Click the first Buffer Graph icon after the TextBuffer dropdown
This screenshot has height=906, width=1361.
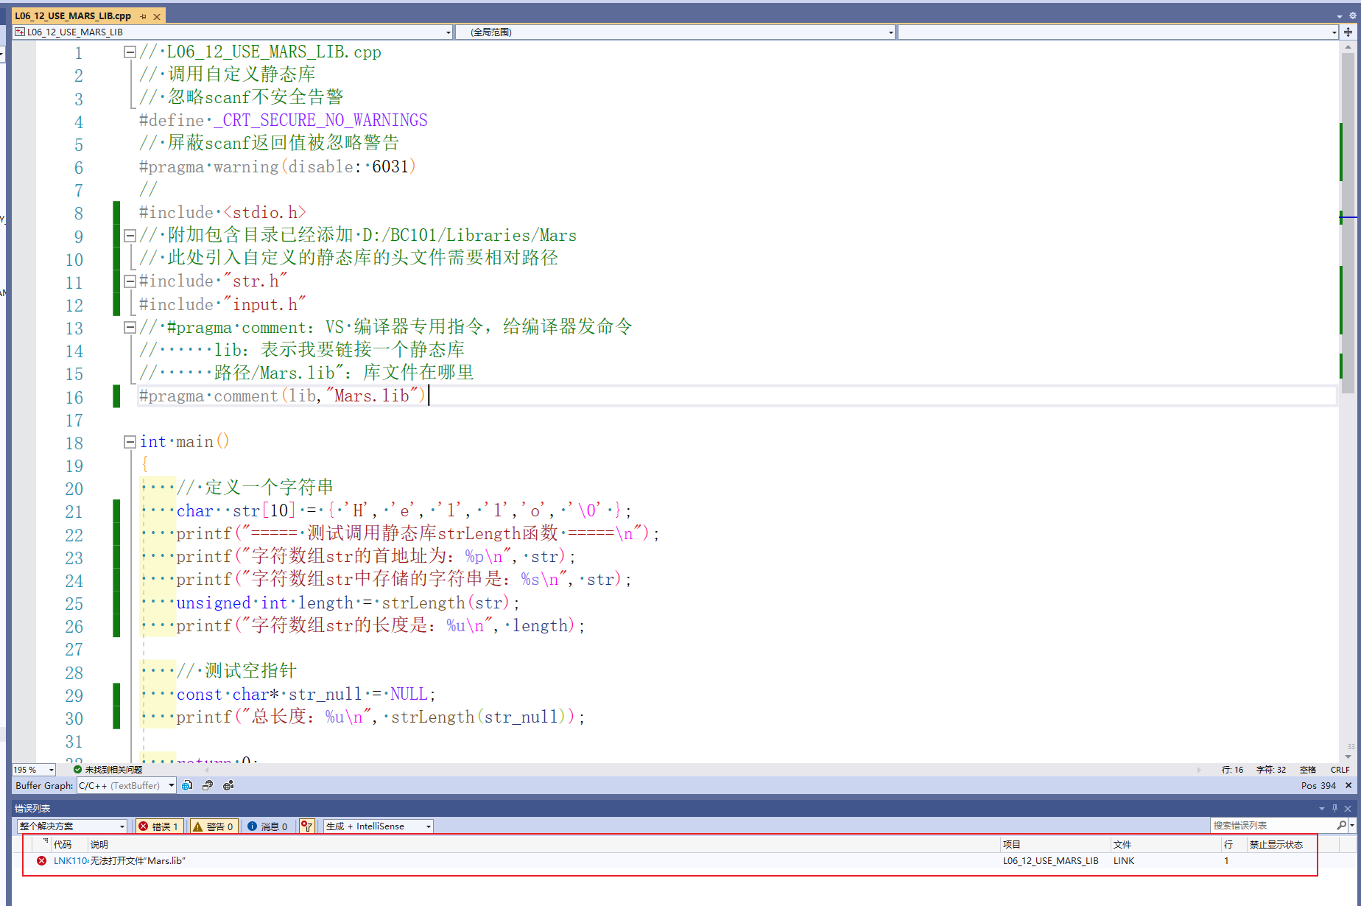187,785
